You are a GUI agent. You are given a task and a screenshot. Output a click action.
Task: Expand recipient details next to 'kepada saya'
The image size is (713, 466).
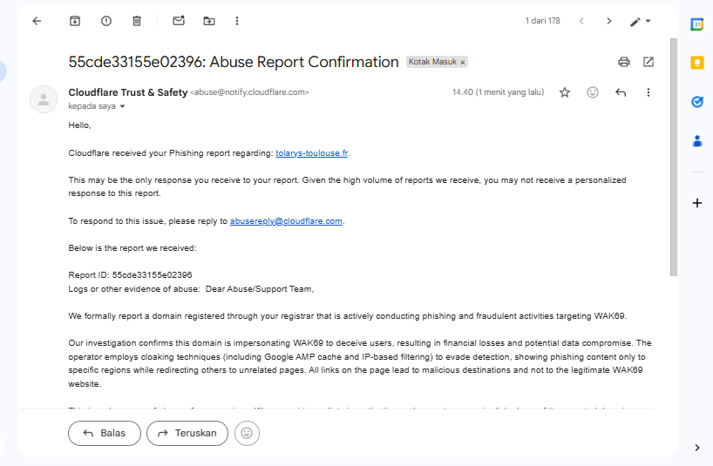point(122,107)
